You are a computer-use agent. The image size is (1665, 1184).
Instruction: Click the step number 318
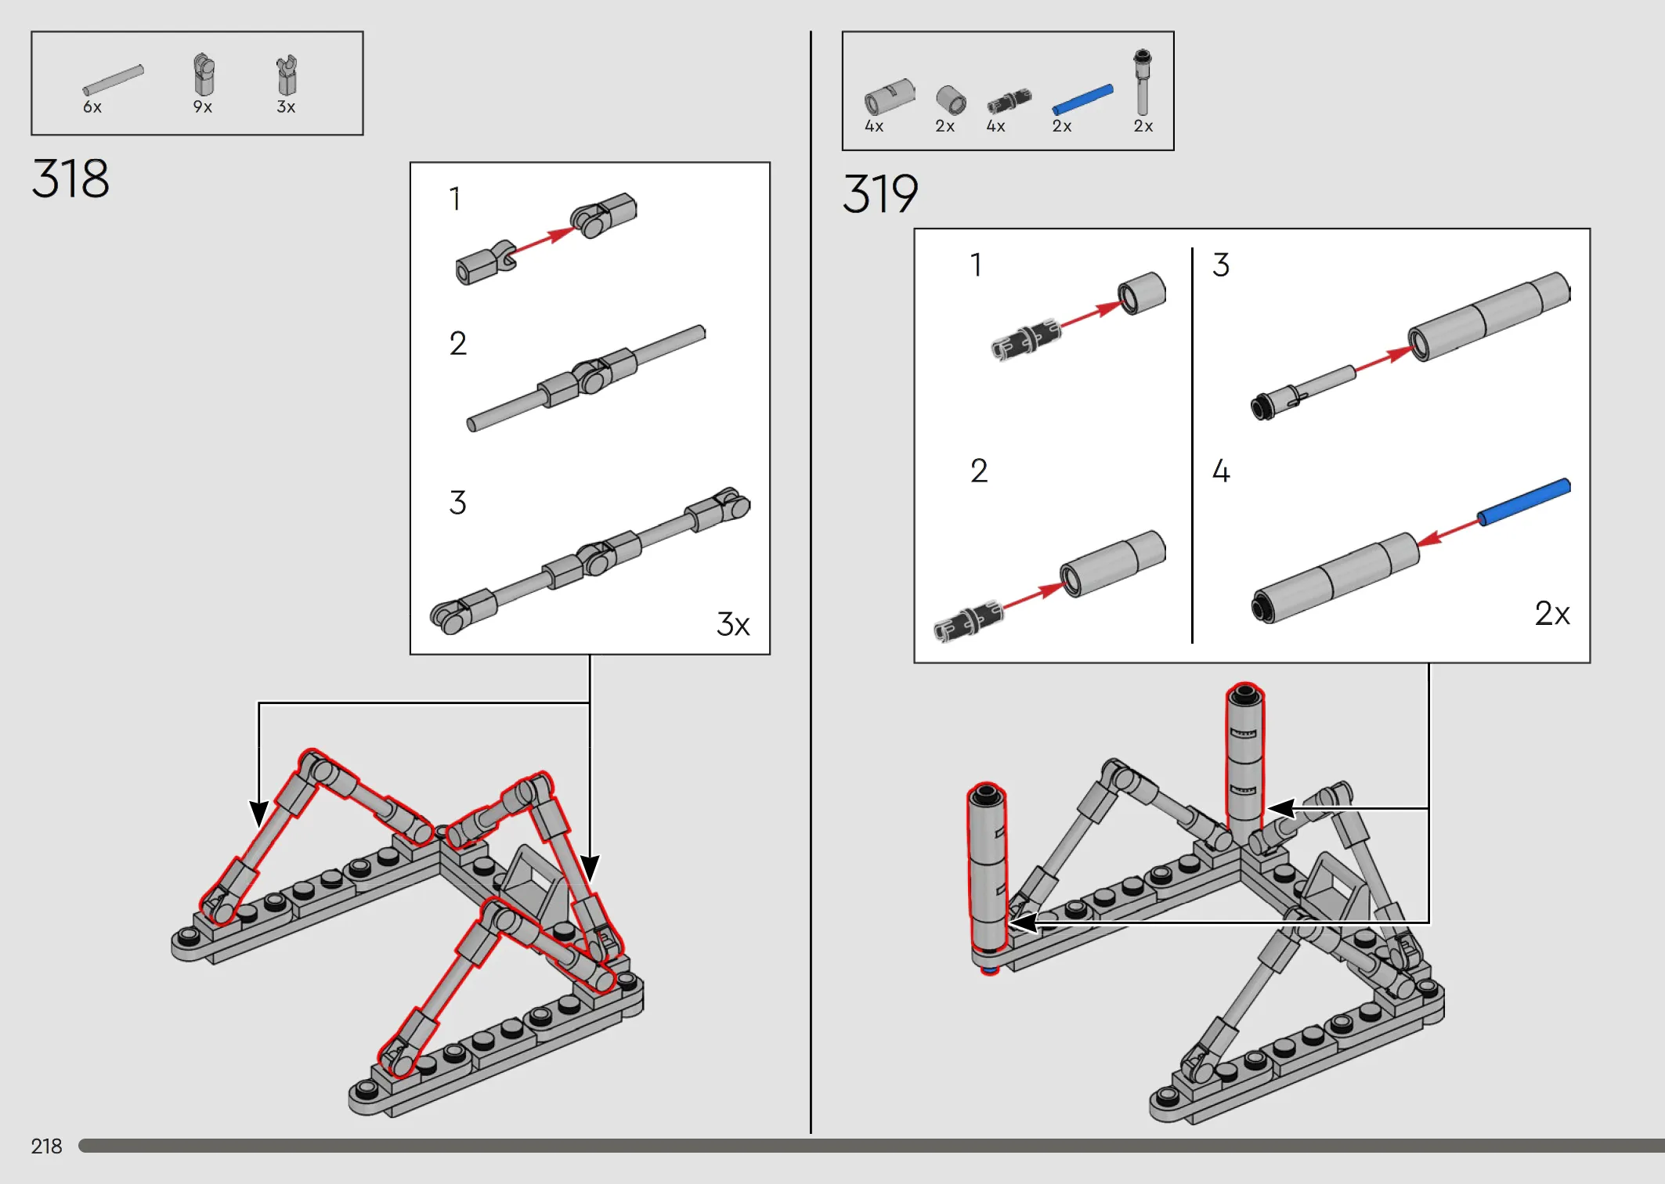70,179
